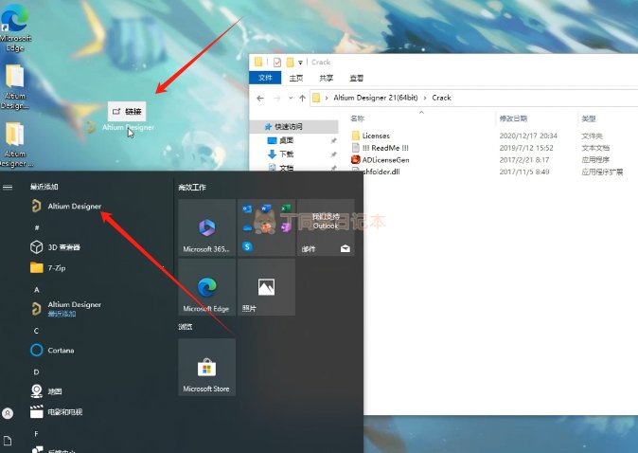Viewport: 638px width, 453px height.
Task: Sort by the 名称 column header
Action: [357, 118]
